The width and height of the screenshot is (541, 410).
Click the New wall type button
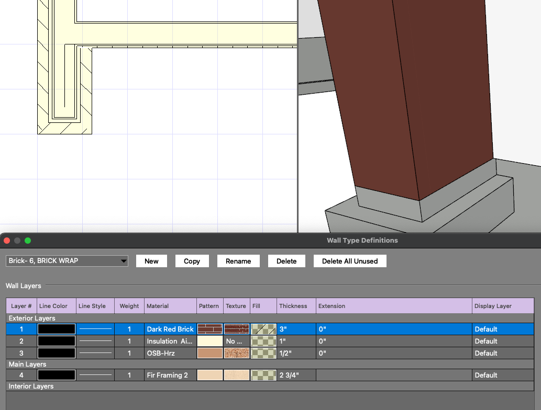point(151,261)
